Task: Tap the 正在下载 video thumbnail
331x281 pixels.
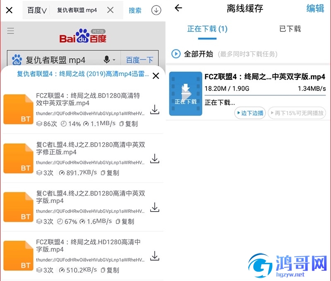Action: click(x=185, y=93)
